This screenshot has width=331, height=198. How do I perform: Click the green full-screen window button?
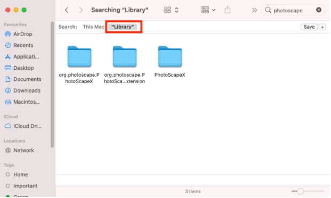point(24,10)
